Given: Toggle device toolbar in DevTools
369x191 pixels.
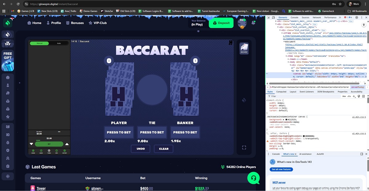Looking at the screenshot, I should pyautogui.click(x=273, y=18).
